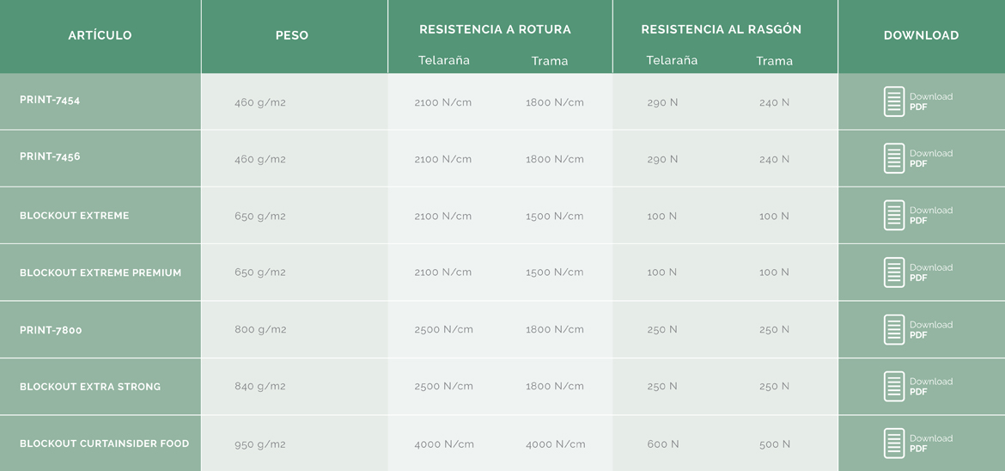Click the Blockout Extreme Premium PDF icon
This screenshot has height=471, width=1005.
click(x=893, y=272)
